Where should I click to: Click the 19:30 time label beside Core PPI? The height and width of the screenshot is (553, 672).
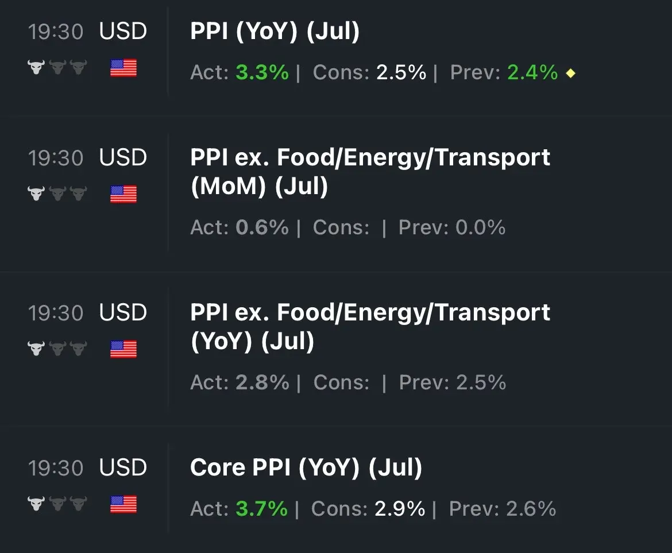56,468
